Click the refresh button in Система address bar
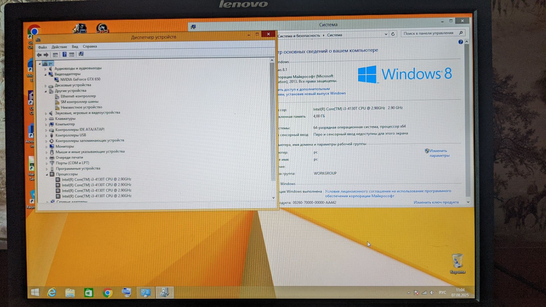This screenshot has width=546, height=307. click(393, 34)
